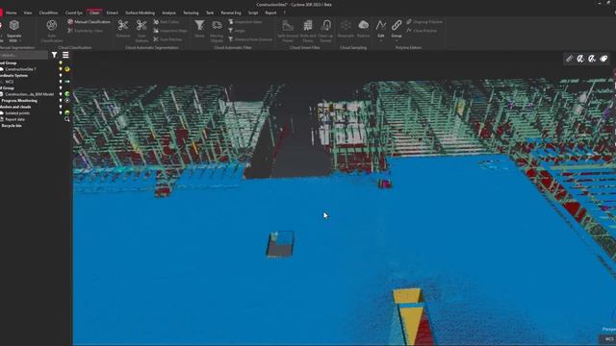
Task: Toggle visibility bulb for Progress Monitoring
Action: coord(61,100)
